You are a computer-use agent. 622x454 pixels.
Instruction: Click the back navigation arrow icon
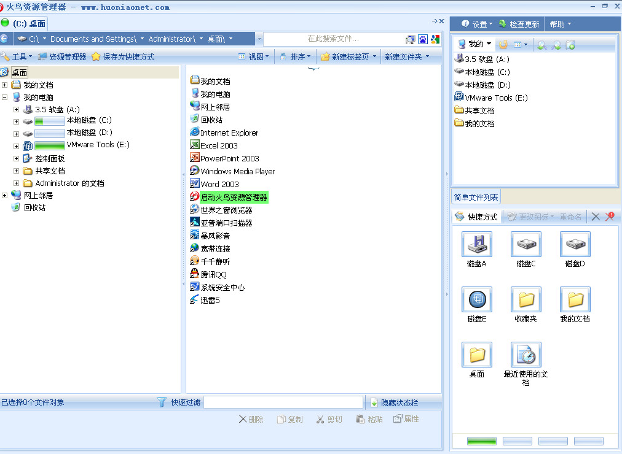[4, 39]
